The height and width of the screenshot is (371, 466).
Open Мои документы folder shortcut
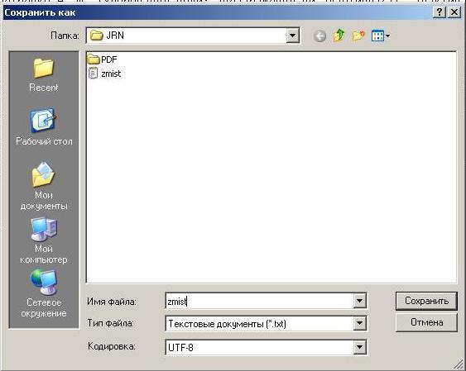click(x=44, y=186)
